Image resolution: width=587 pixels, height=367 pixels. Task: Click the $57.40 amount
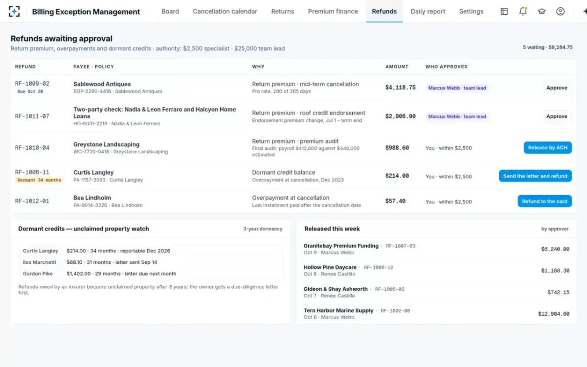[x=395, y=201]
